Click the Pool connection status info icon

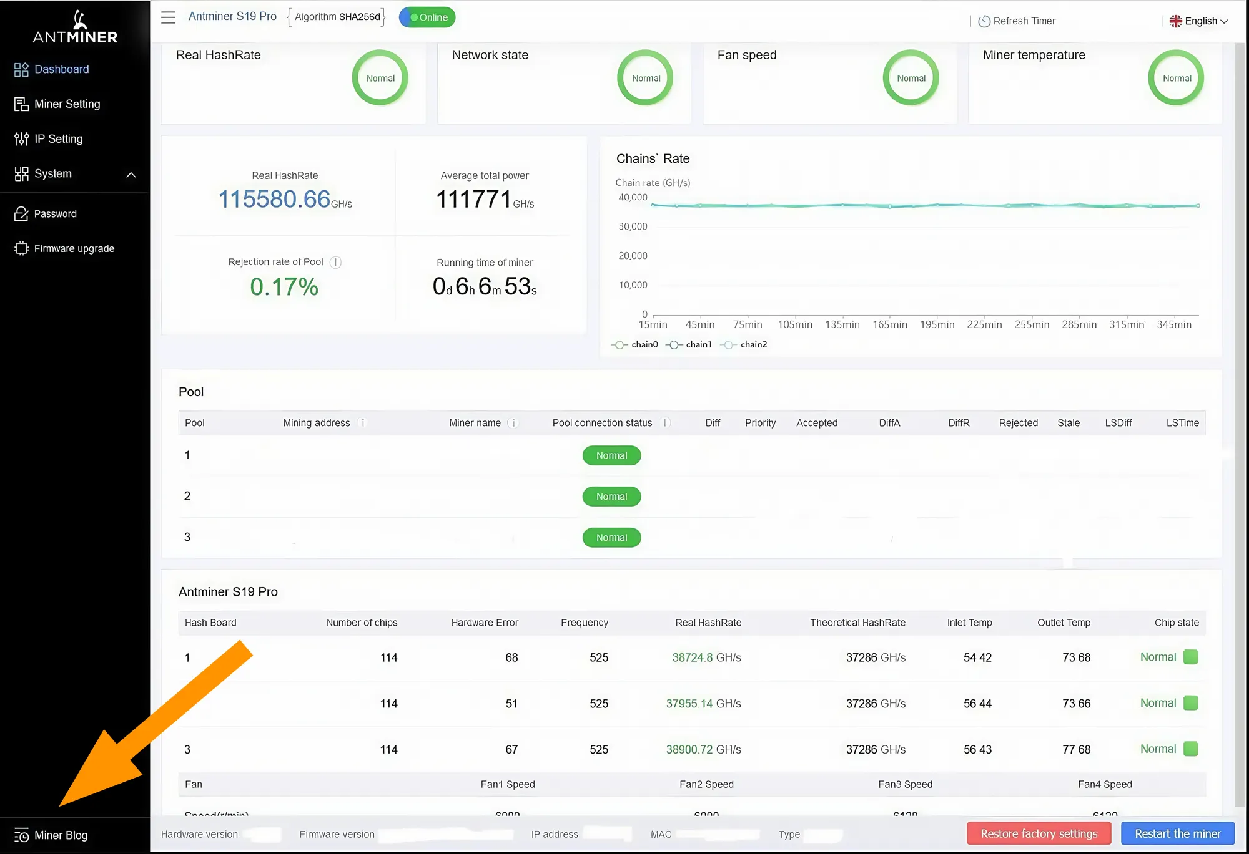tap(666, 423)
